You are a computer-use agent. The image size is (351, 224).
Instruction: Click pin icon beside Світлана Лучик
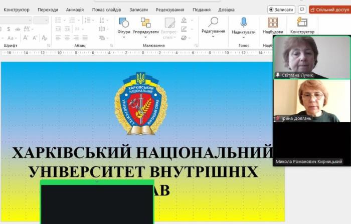coord(278,75)
